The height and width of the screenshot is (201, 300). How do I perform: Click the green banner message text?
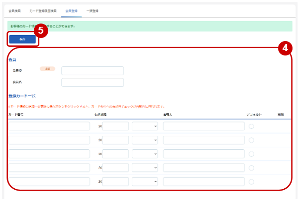click(43, 26)
